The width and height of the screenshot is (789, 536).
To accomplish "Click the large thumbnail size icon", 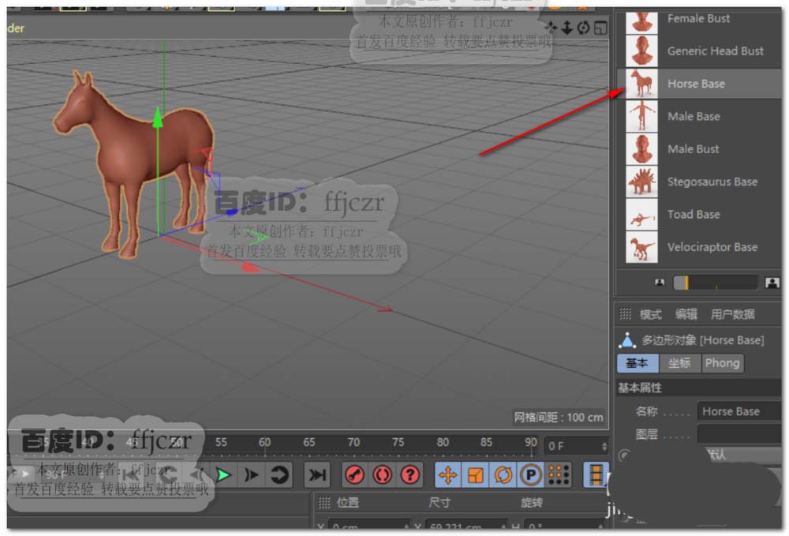I will [772, 283].
